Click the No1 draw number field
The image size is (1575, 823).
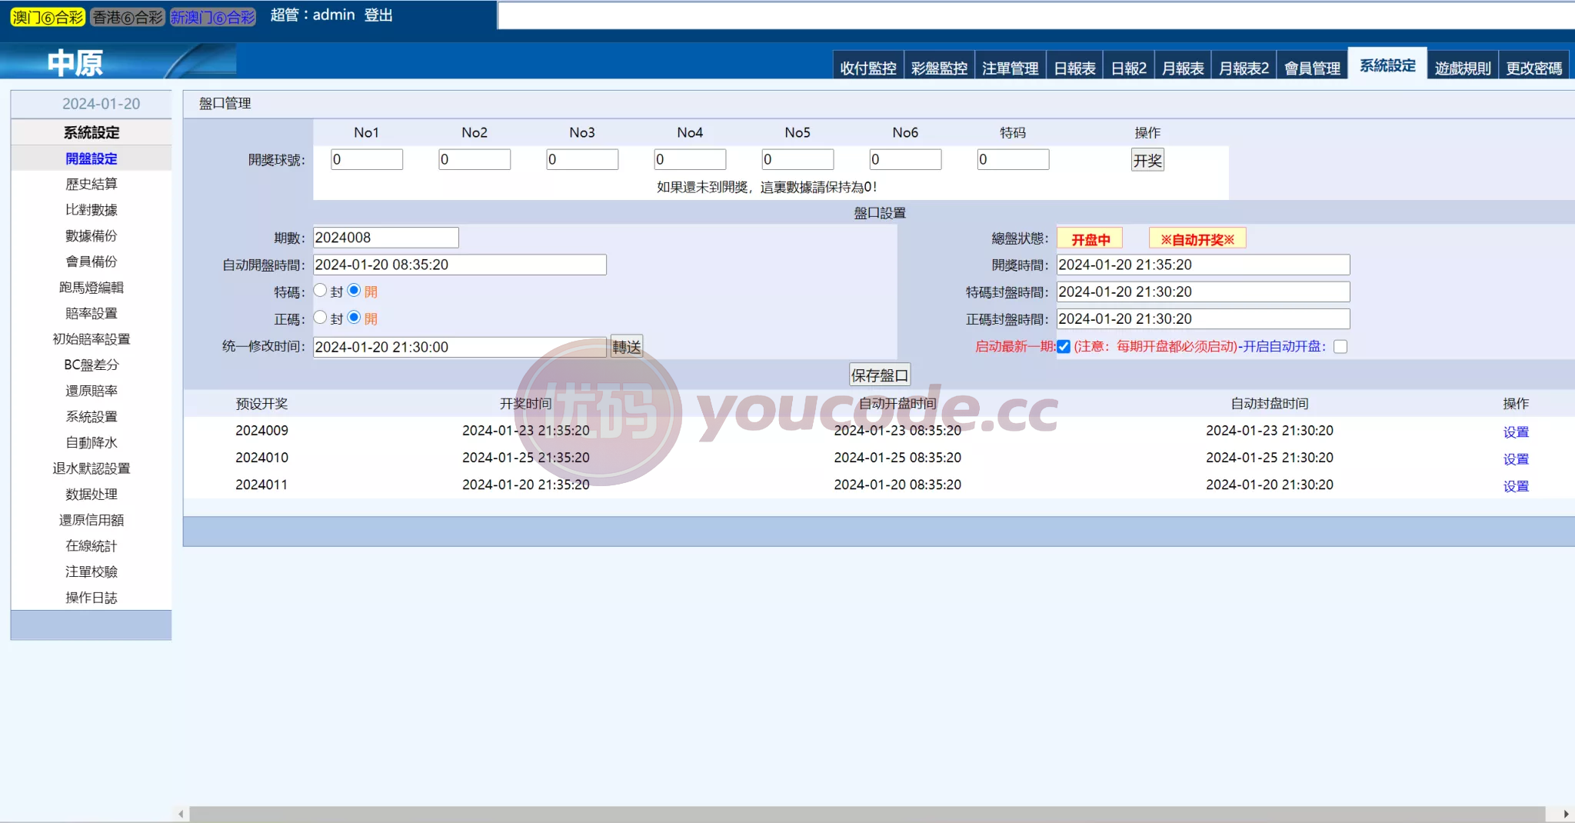pos(367,159)
